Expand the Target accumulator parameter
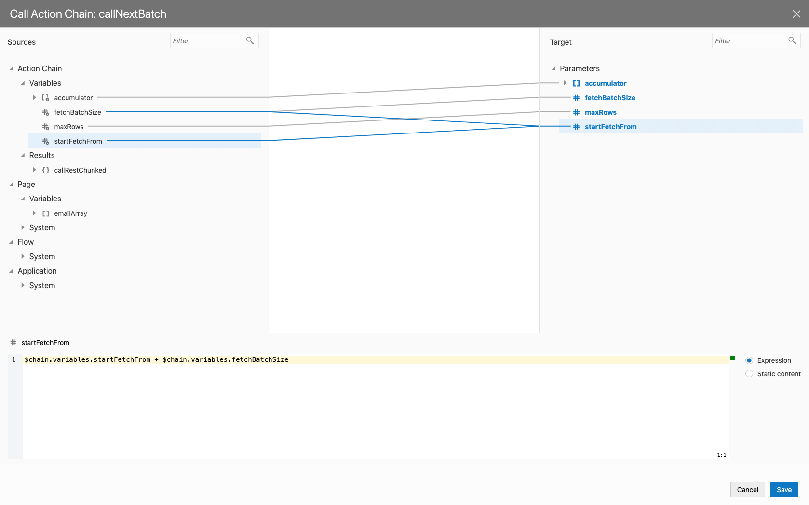 coord(565,83)
